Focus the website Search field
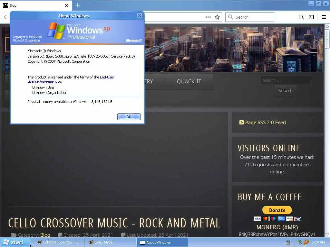 click(286, 80)
